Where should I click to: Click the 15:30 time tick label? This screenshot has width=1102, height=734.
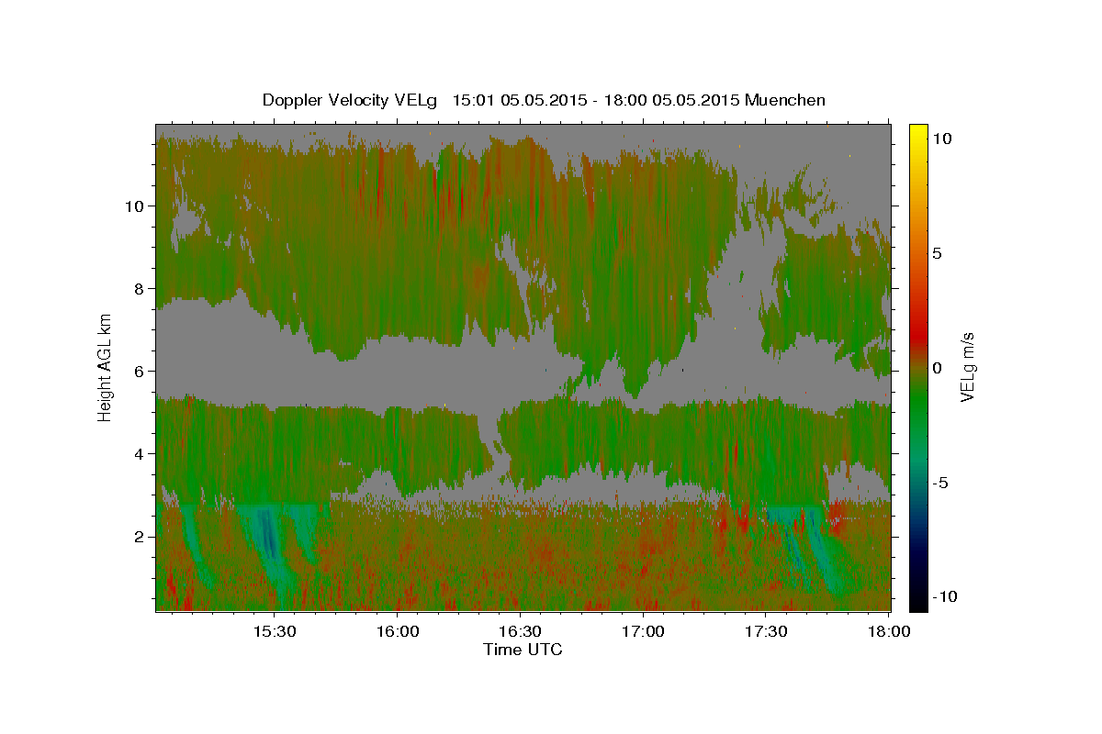point(274,632)
